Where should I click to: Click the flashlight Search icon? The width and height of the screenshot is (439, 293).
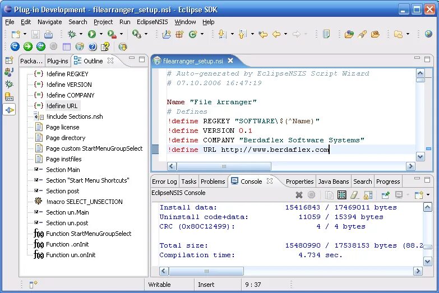(x=362, y=34)
